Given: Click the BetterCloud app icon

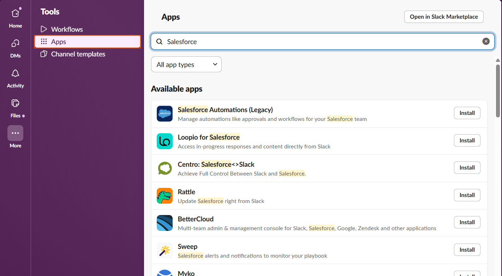Looking at the screenshot, I should [x=165, y=223].
